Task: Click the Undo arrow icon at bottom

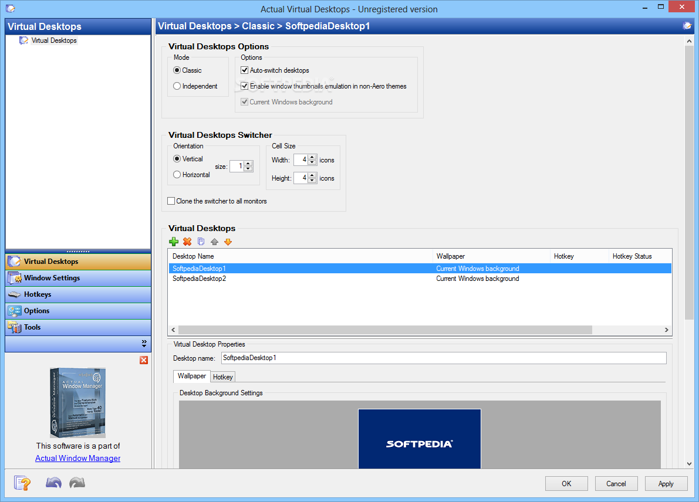Action: pyautogui.click(x=53, y=483)
